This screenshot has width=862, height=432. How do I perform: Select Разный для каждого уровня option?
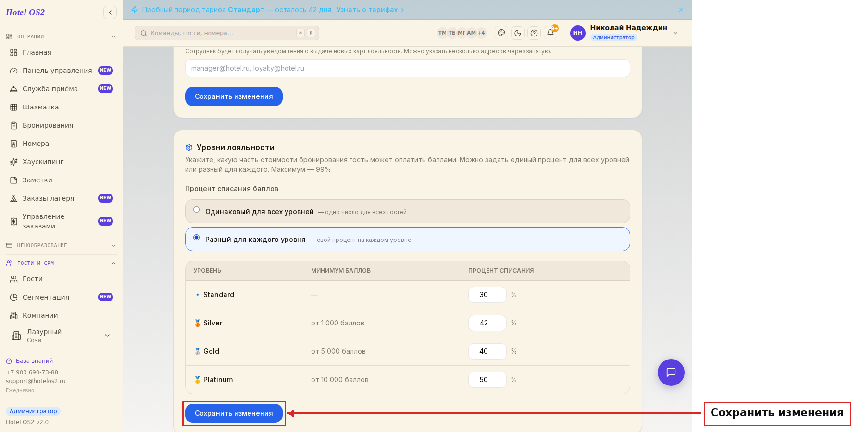pos(407,239)
